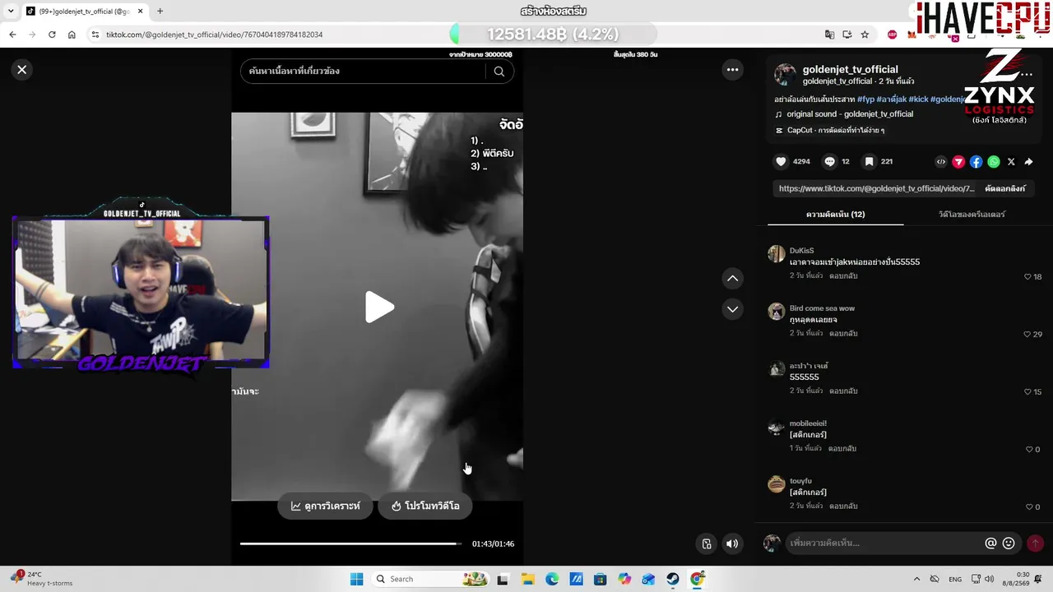Open Microsoft Store from the taskbar
The width and height of the screenshot is (1053, 592).
601,579
